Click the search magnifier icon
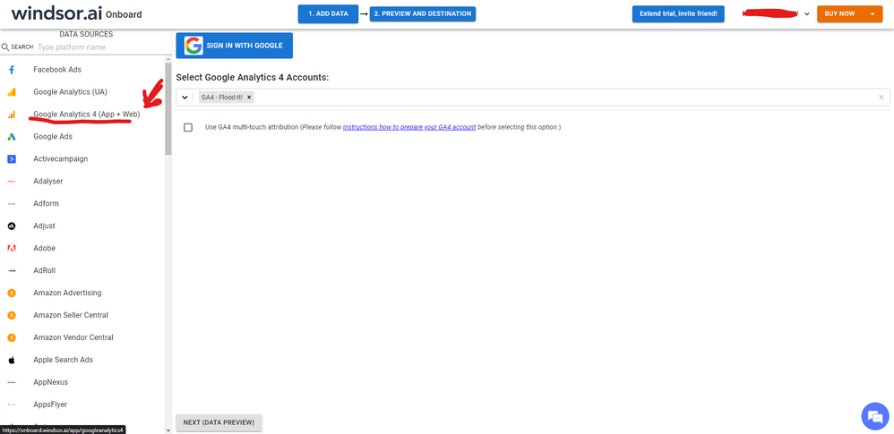The width and height of the screenshot is (894, 434). point(5,47)
